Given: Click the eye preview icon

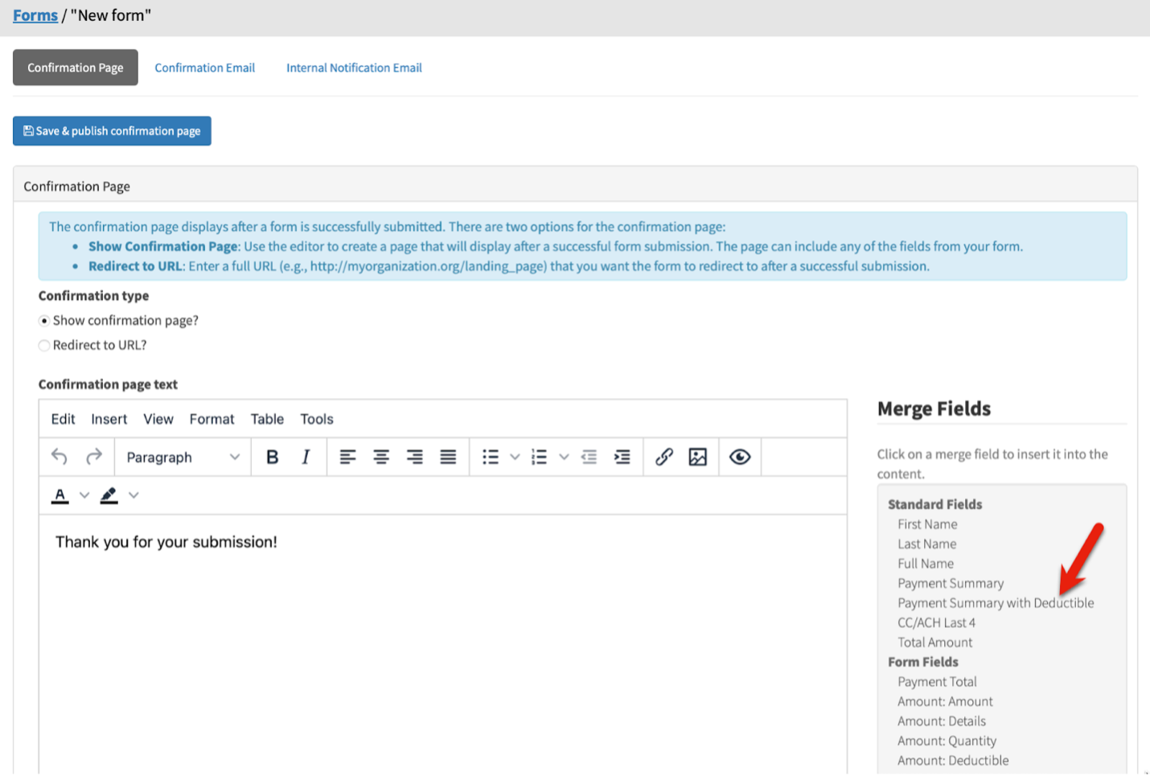Looking at the screenshot, I should (740, 457).
